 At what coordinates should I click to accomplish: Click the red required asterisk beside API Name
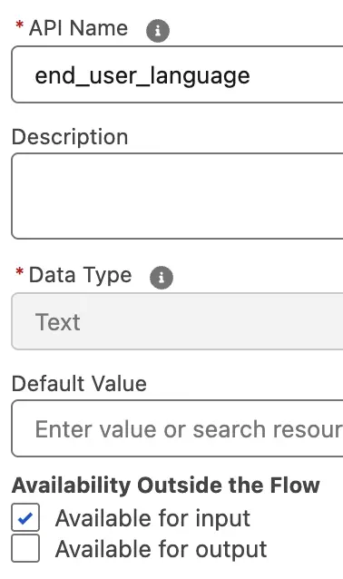19,25
